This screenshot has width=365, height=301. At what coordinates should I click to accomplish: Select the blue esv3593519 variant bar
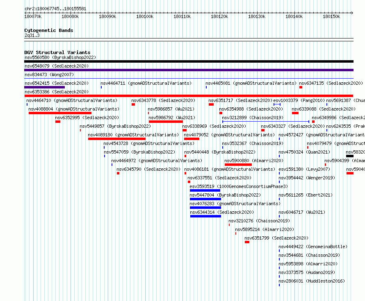coord(205,190)
